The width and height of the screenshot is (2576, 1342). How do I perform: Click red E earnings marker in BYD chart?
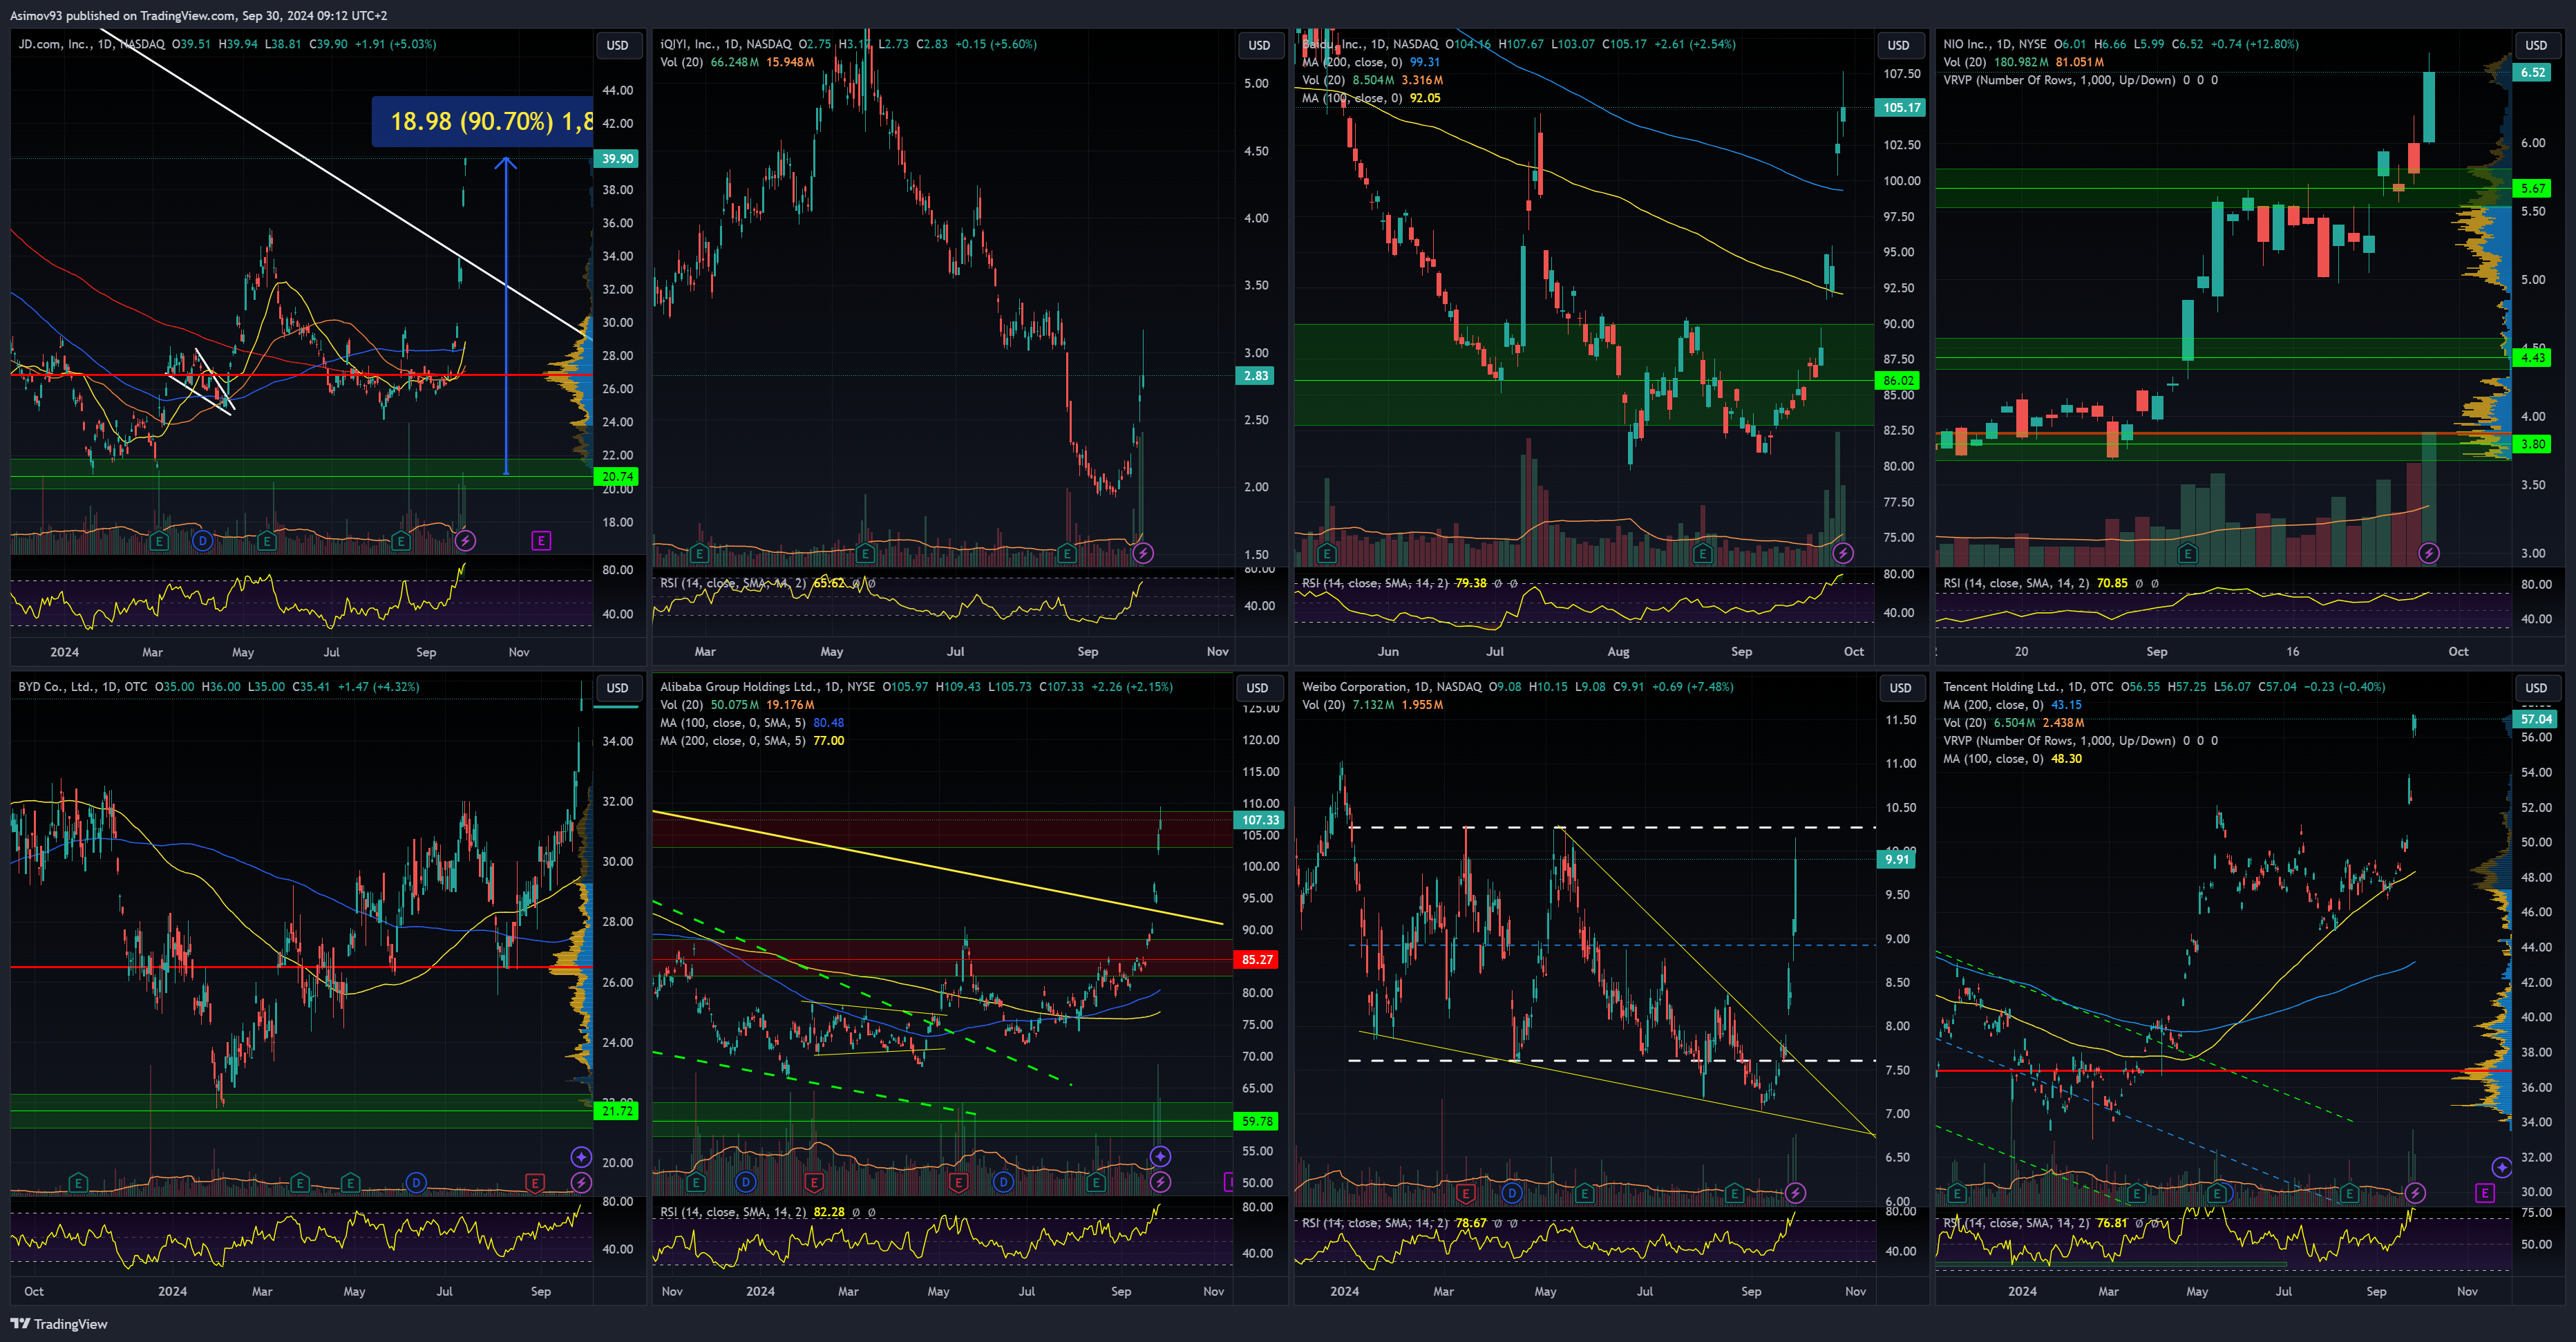[535, 1183]
